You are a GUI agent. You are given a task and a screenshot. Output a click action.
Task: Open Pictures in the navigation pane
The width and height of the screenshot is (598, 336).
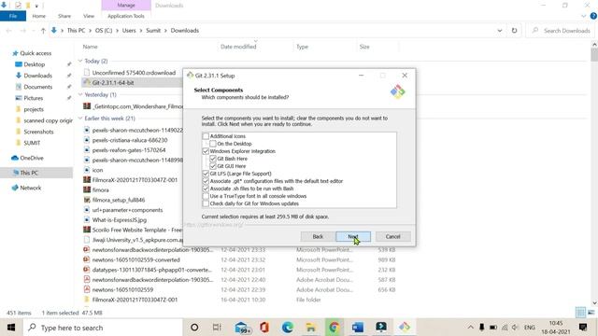tap(34, 98)
